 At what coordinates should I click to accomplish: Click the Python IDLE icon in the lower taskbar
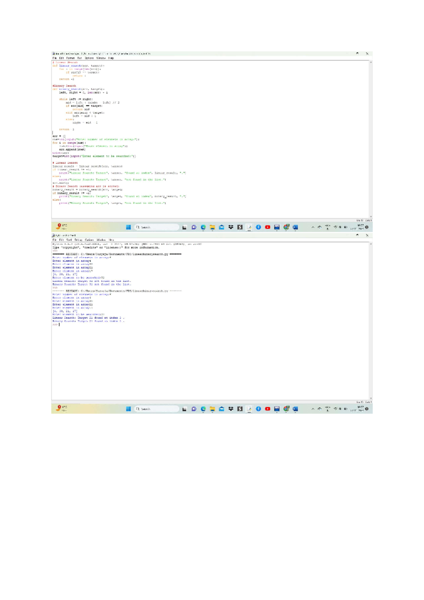tap(249, 409)
